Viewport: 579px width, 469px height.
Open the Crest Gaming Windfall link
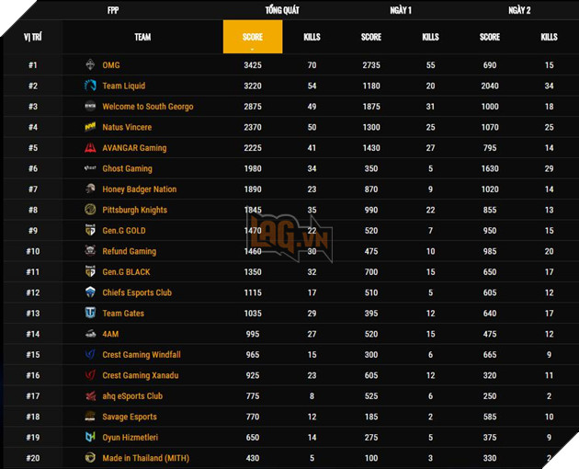(x=142, y=355)
